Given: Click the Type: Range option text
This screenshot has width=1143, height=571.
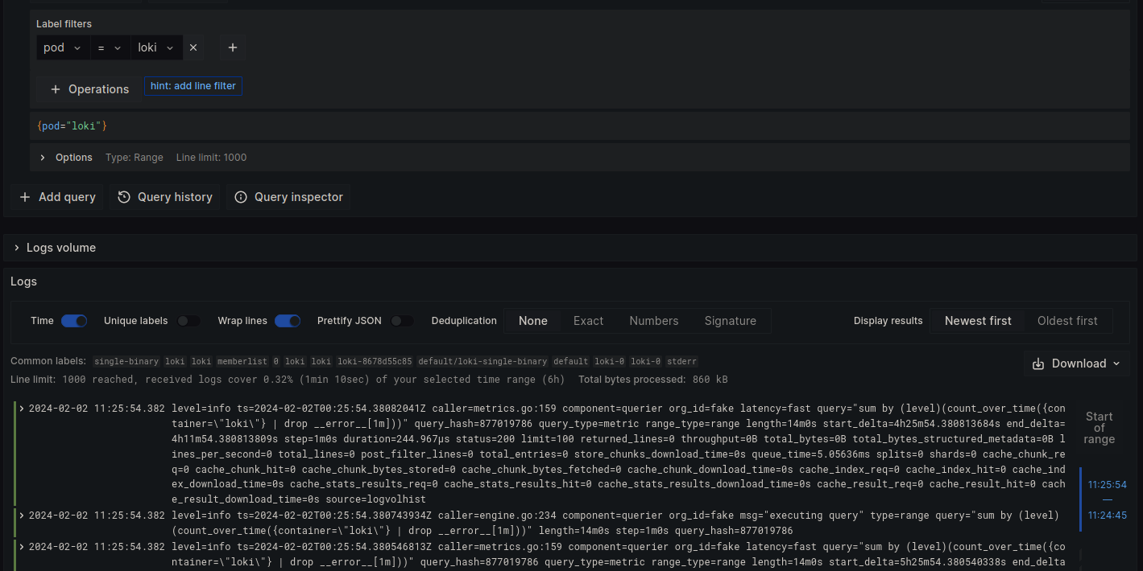Looking at the screenshot, I should pyautogui.click(x=135, y=158).
